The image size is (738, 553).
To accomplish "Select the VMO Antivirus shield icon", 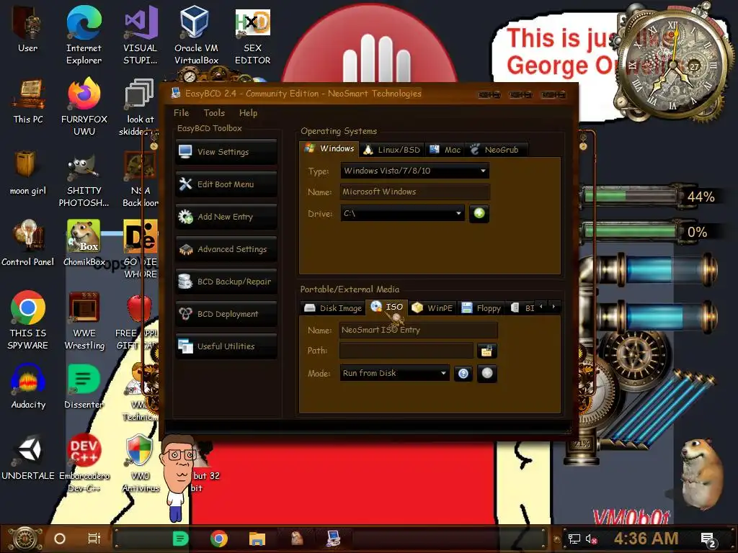I will click(141, 464).
